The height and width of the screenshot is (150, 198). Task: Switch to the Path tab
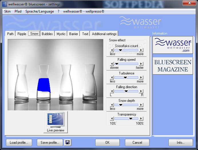coord(10,34)
